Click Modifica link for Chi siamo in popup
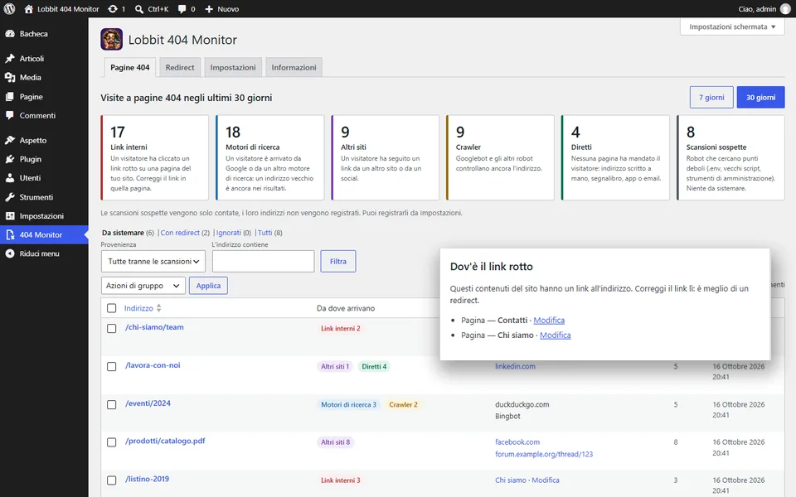The width and height of the screenshot is (796, 497). click(x=555, y=335)
